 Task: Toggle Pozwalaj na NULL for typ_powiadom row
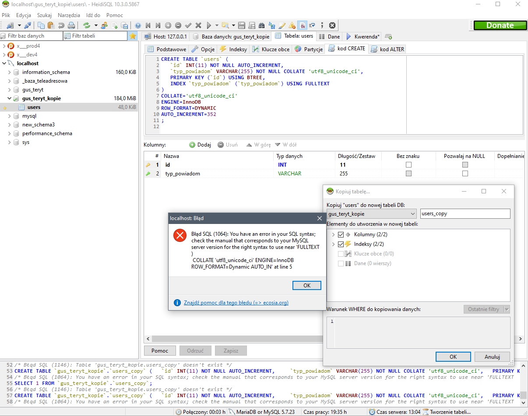465,174
